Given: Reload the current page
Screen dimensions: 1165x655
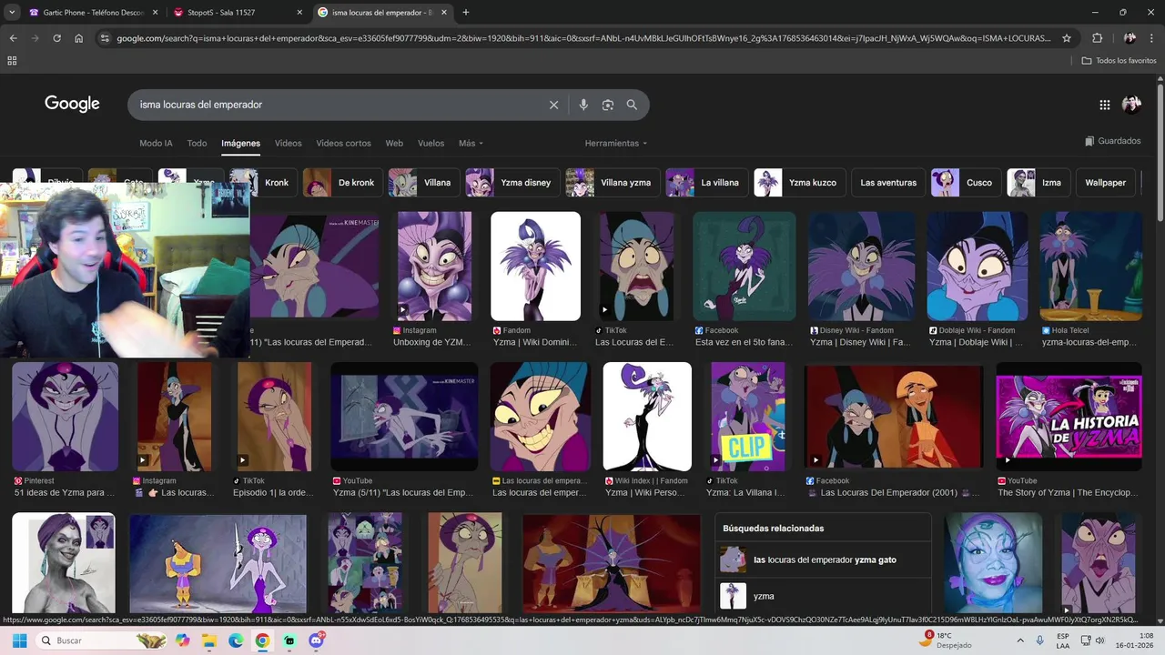Looking at the screenshot, I should (56, 38).
